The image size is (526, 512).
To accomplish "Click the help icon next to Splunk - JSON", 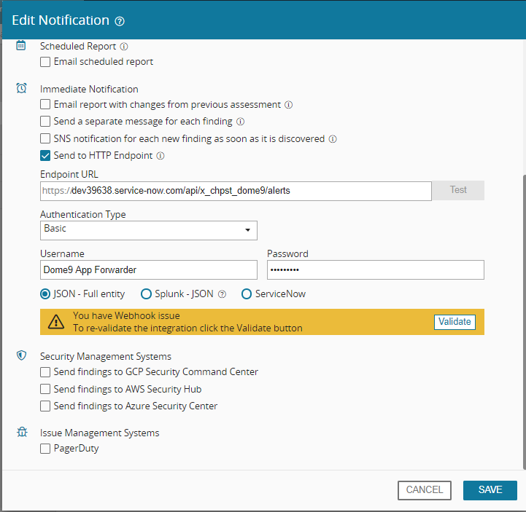I will [222, 294].
